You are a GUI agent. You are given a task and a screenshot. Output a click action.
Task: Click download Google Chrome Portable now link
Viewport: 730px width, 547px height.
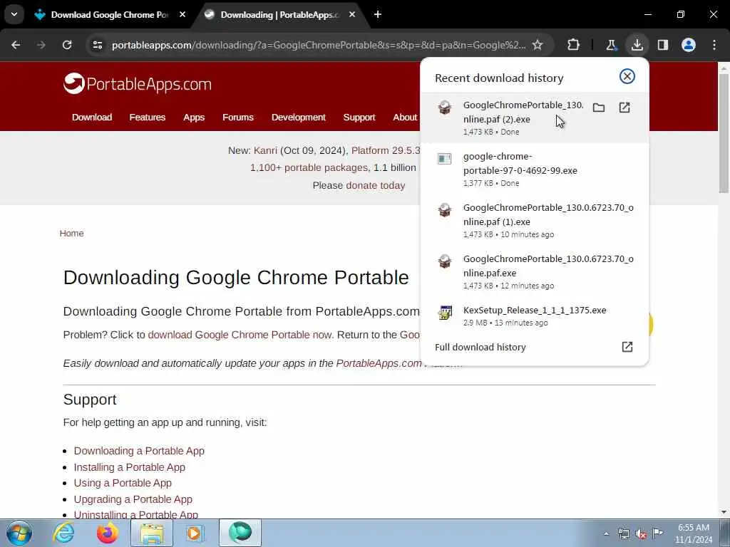pyautogui.click(x=240, y=335)
